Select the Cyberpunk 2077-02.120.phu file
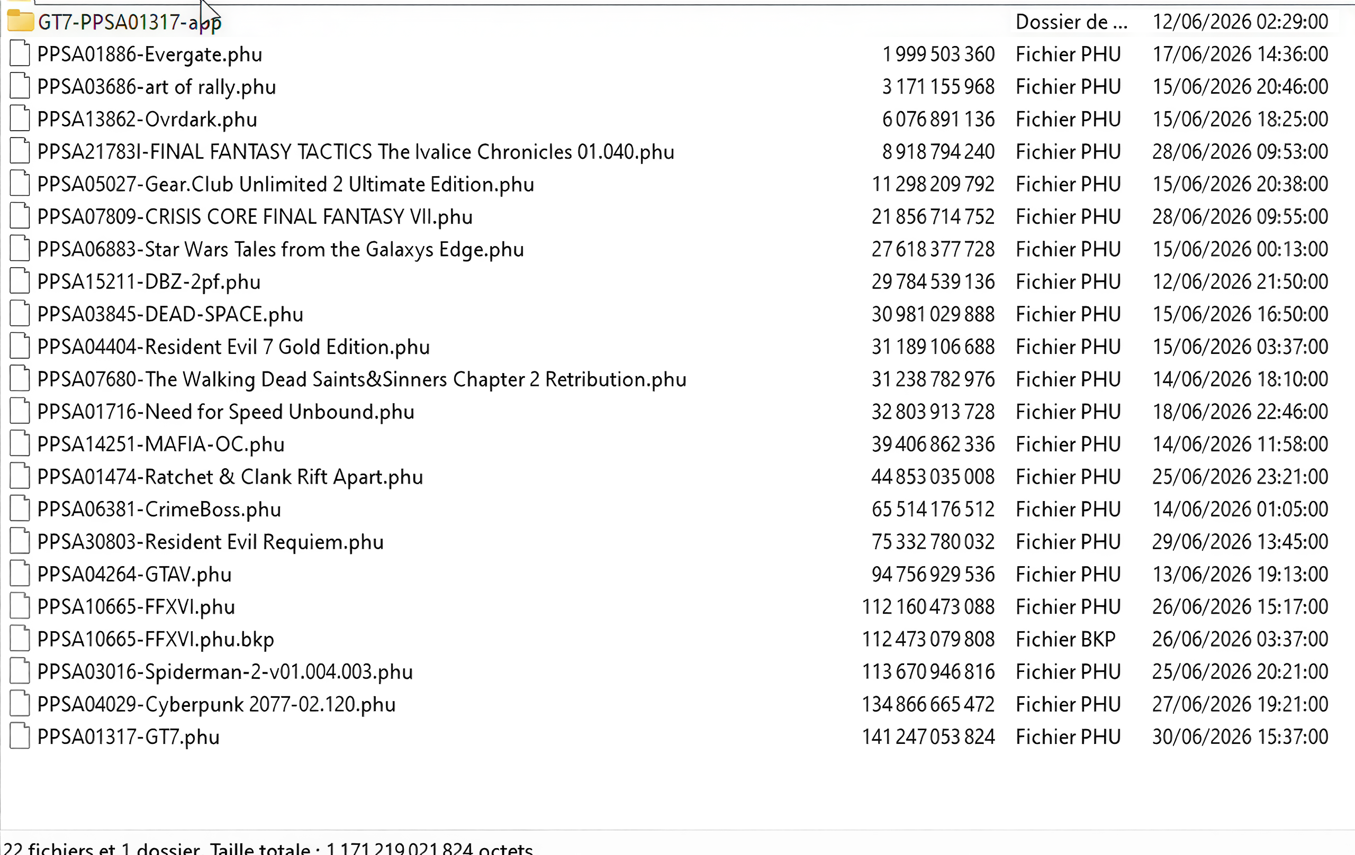The width and height of the screenshot is (1355, 855). tap(216, 705)
